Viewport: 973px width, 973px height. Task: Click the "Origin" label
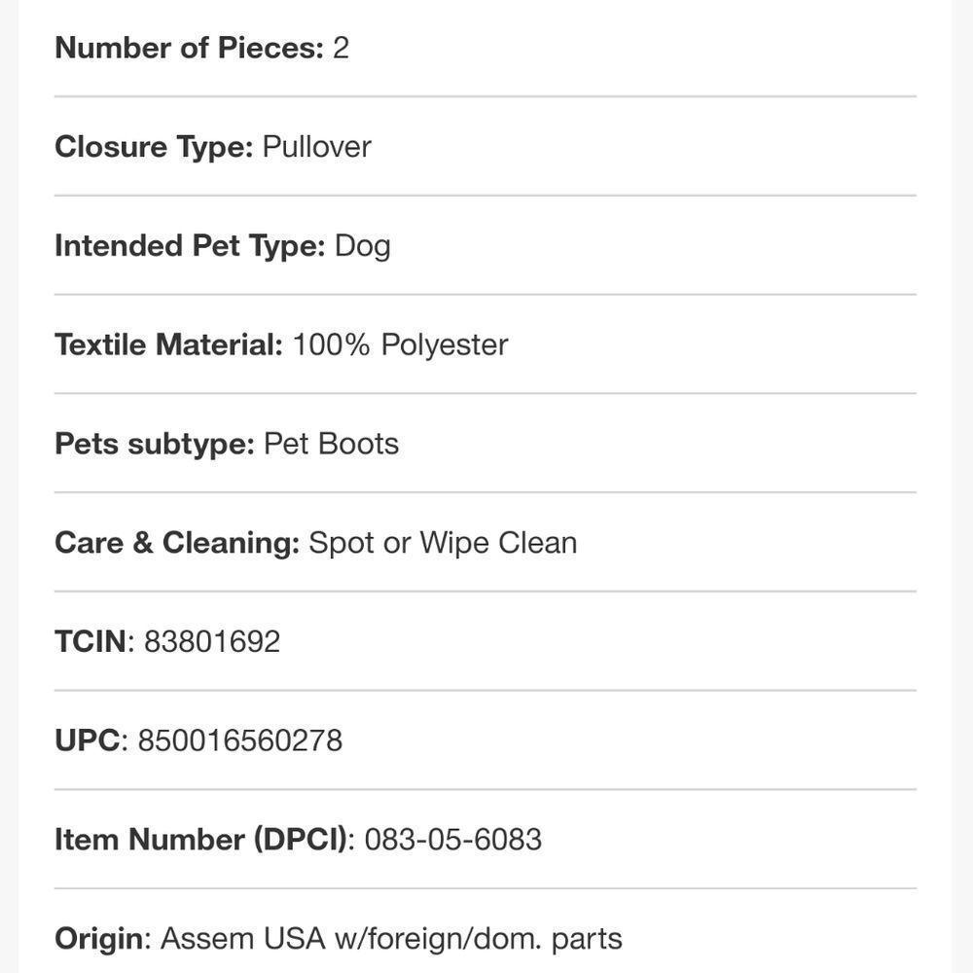coord(99,939)
